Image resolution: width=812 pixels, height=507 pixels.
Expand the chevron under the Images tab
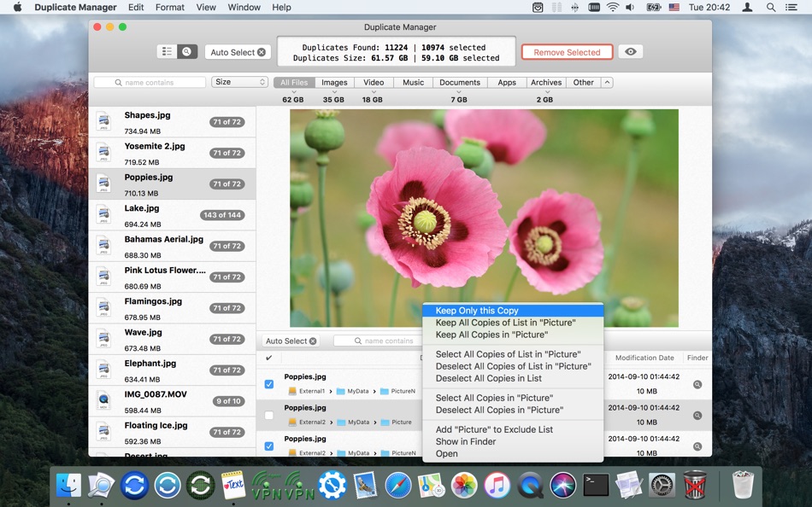[x=334, y=91]
